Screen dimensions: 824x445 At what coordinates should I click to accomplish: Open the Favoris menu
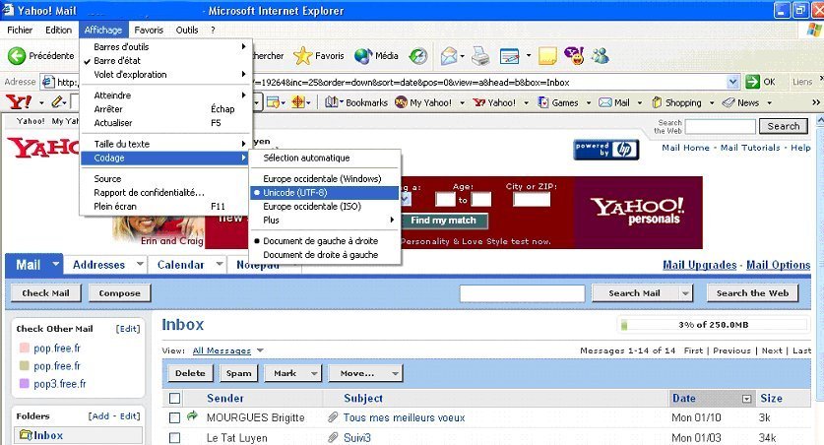click(x=149, y=30)
